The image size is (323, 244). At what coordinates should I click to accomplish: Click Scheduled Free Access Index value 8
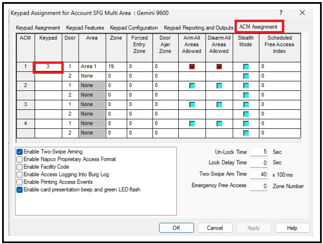(280, 67)
